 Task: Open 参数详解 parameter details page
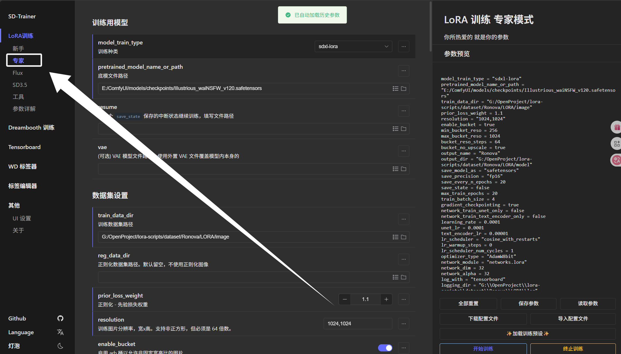pos(24,109)
